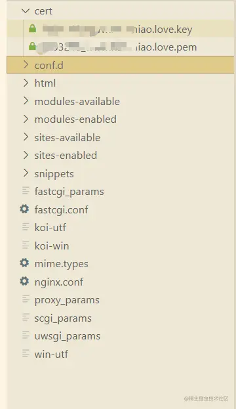236x409 pixels.
Task: Click the gear icon beside nginx.conf
Action: pos(24,281)
